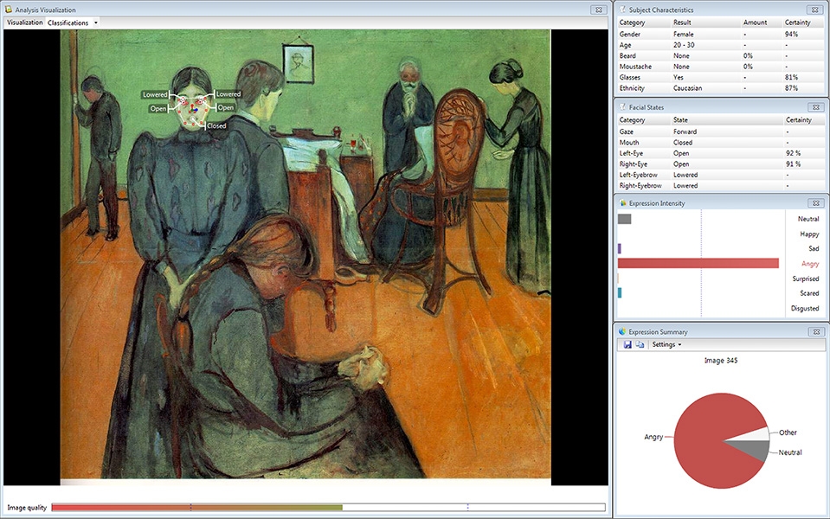This screenshot has height=519, width=830.
Task: Select the Moustache row label
Action: pyautogui.click(x=635, y=67)
